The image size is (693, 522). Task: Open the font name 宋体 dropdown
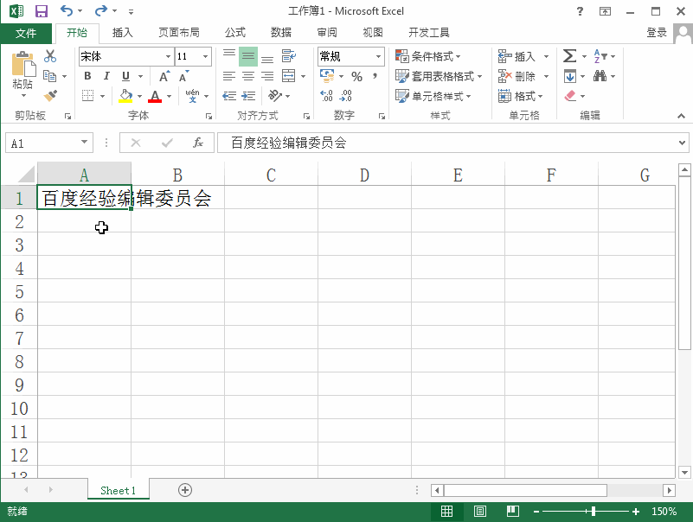[x=168, y=56]
